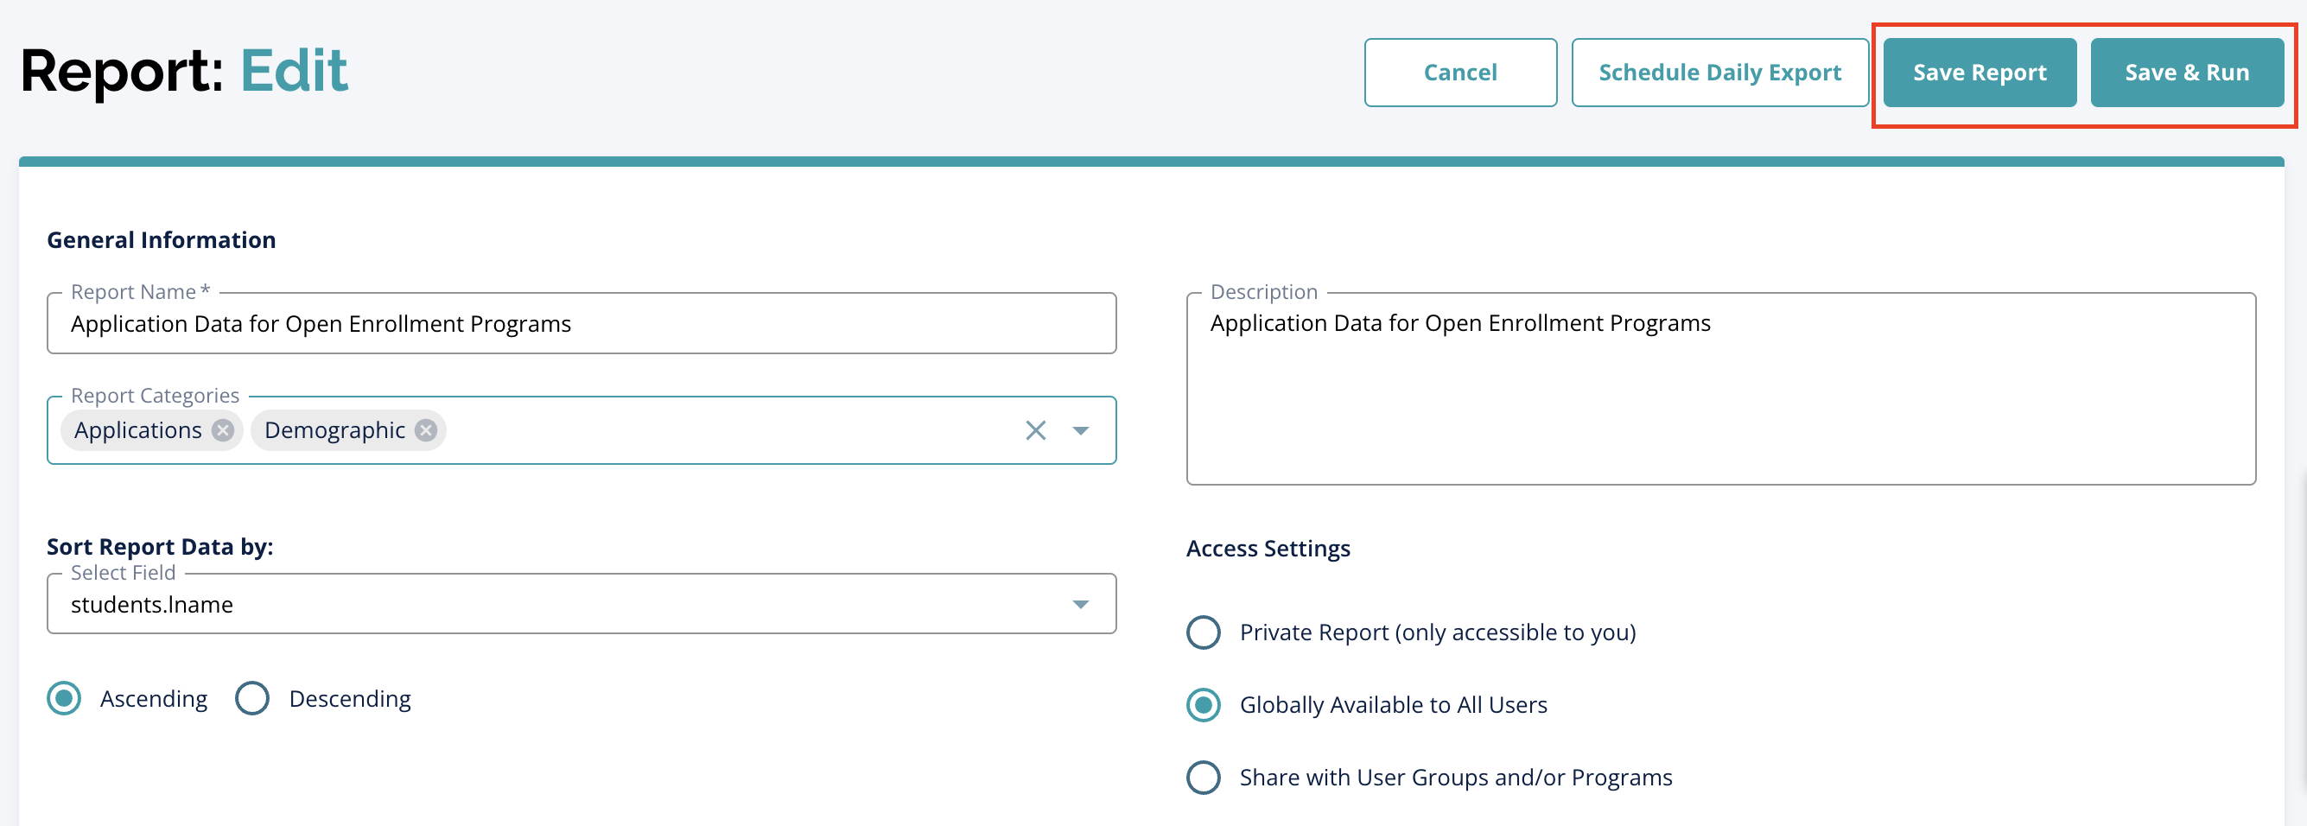
Task: Open the Select Field sort dropdown
Action: coord(582,604)
